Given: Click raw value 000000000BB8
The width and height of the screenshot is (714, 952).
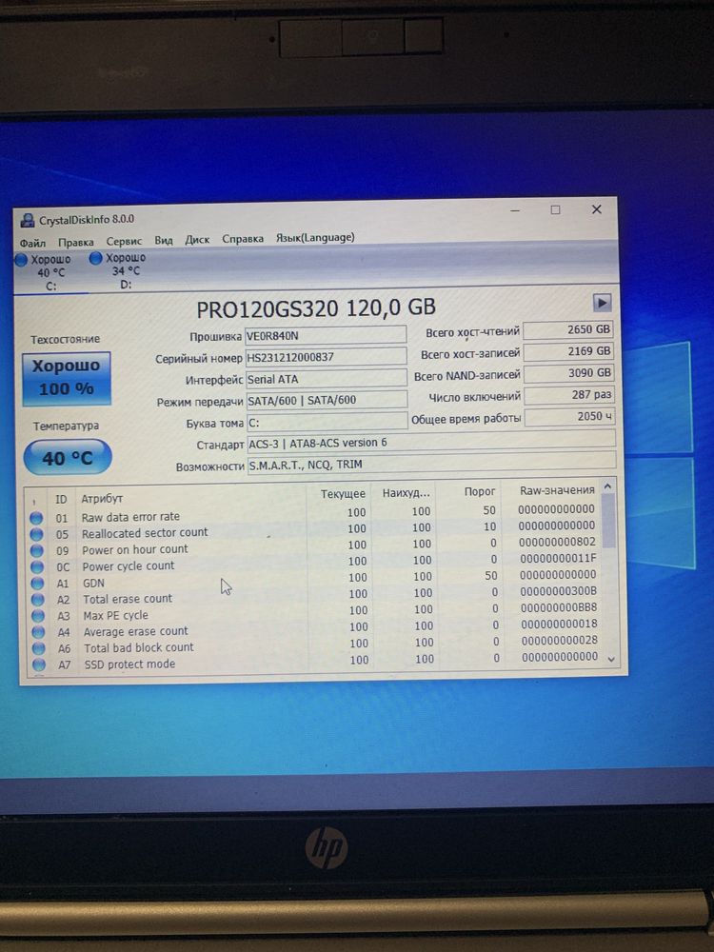Looking at the screenshot, I should 559,607.
